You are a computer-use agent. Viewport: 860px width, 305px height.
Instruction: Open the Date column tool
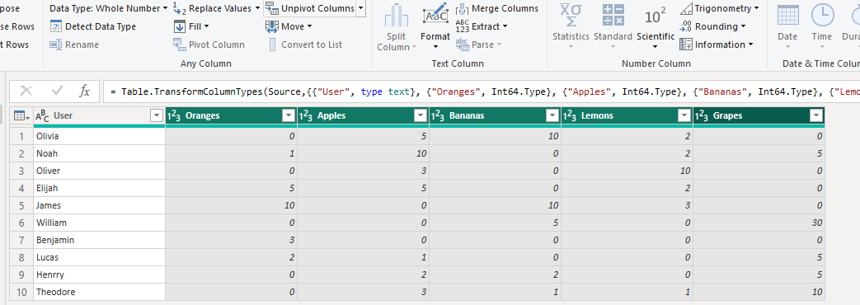pyautogui.click(x=787, y=27)
